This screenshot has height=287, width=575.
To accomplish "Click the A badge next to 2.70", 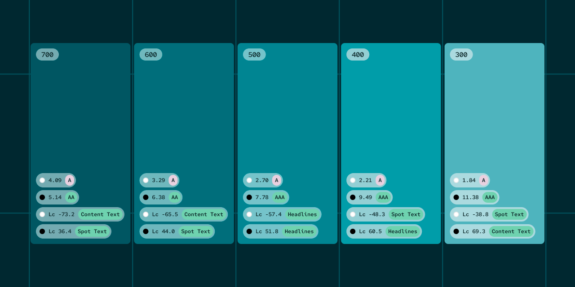I will (276, 180).
